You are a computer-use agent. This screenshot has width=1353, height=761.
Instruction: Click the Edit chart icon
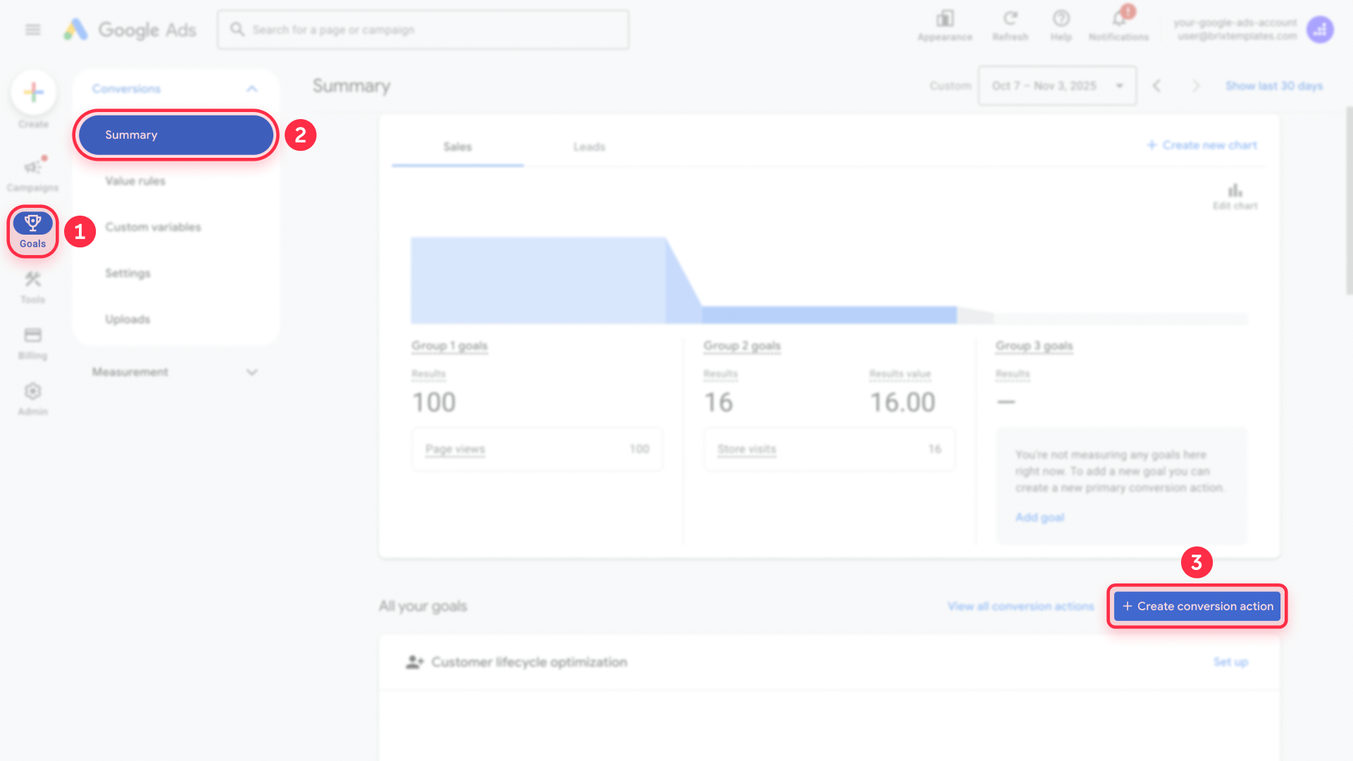pyautogui.click(x=1235, y=189)
